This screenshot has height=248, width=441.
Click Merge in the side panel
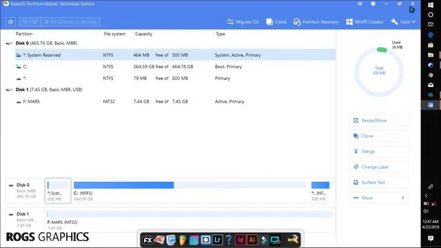[379, 152]
